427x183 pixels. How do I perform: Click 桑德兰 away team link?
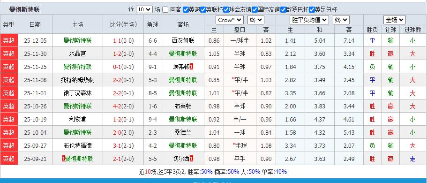183,132
